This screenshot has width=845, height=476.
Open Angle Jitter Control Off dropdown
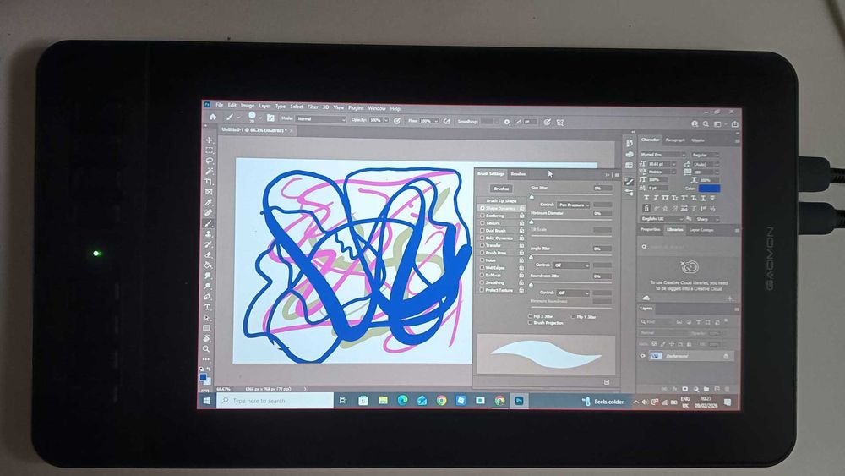[570, 265]
